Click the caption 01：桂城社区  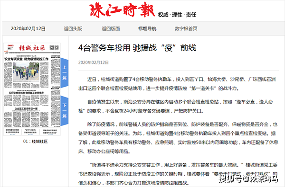36,142
